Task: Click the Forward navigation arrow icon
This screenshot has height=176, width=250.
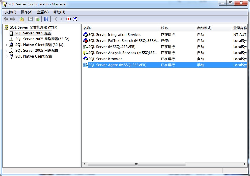Action: [x=13, y=19]
